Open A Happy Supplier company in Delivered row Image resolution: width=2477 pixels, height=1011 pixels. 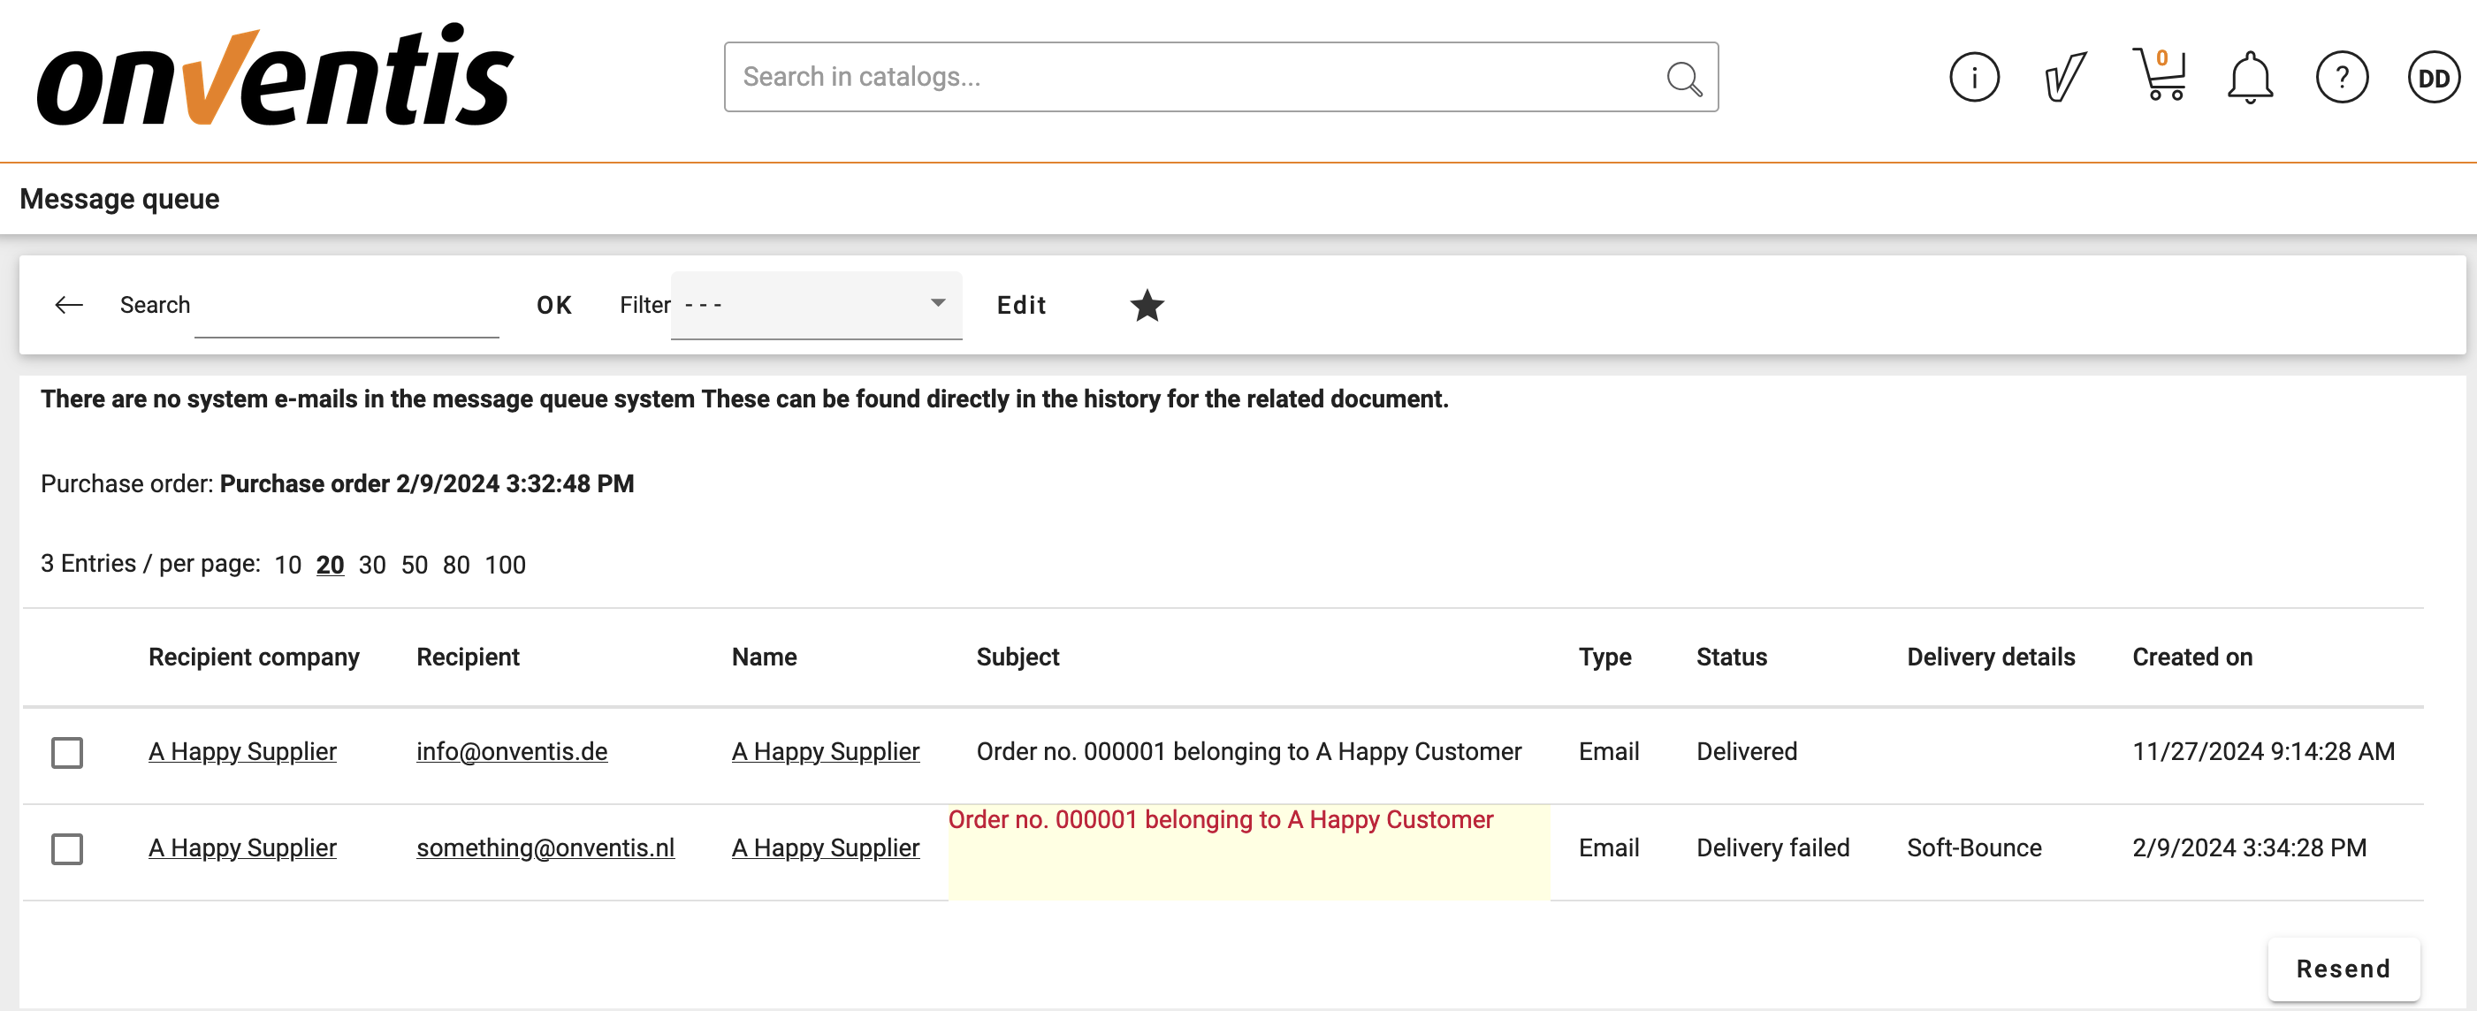[242, 751]
